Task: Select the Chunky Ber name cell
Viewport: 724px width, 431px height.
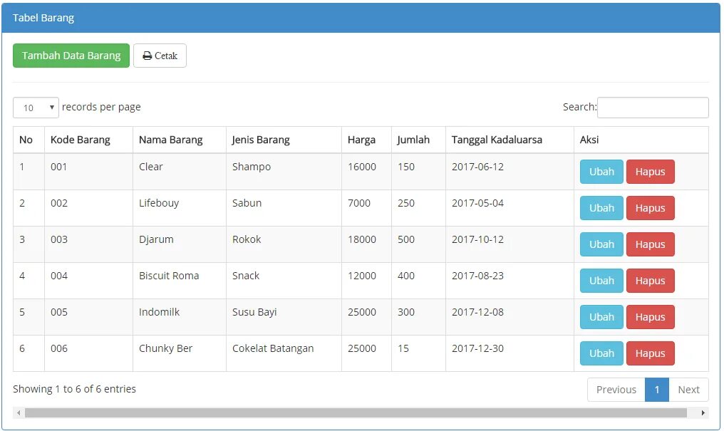Action: (x=180, y=353)
